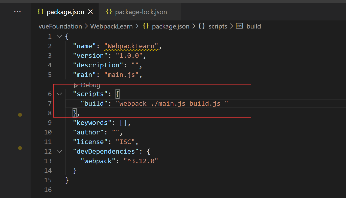Click the three-dot more actions icon
Viewport: 346px width, 198px height.
tap(17, 12)
